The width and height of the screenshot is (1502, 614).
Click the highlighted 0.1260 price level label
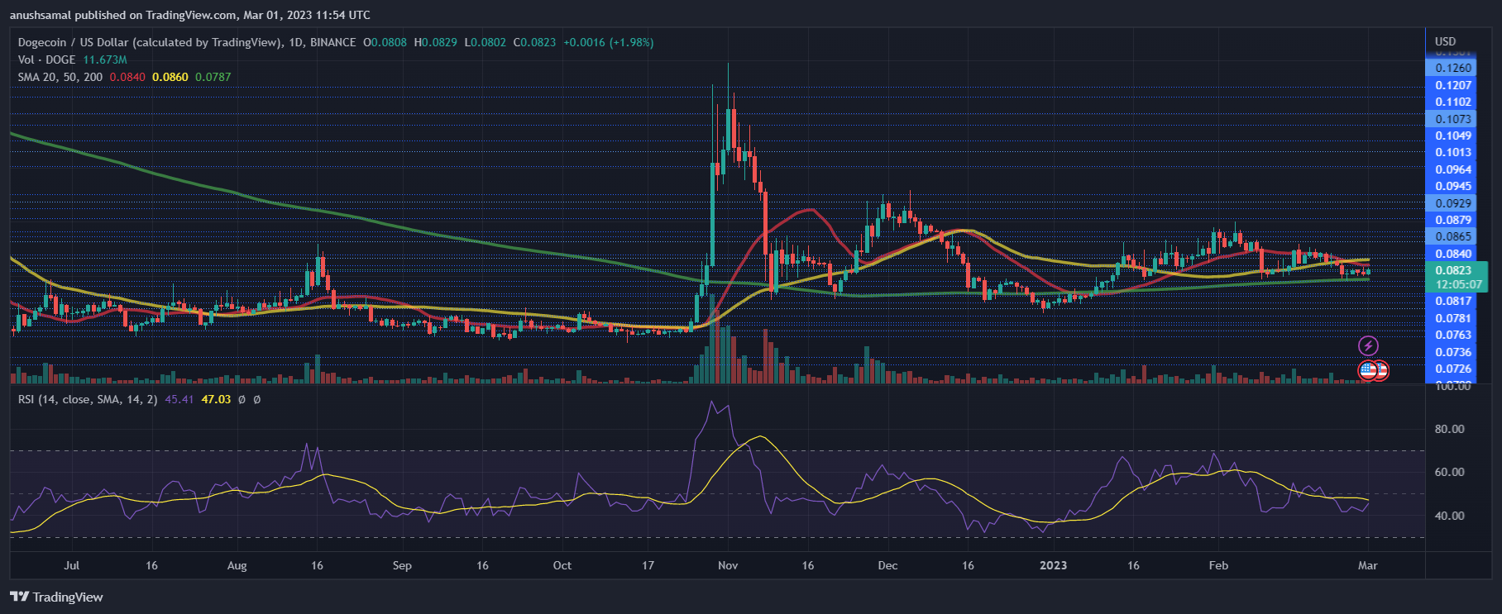click(x=1453, y=68)
